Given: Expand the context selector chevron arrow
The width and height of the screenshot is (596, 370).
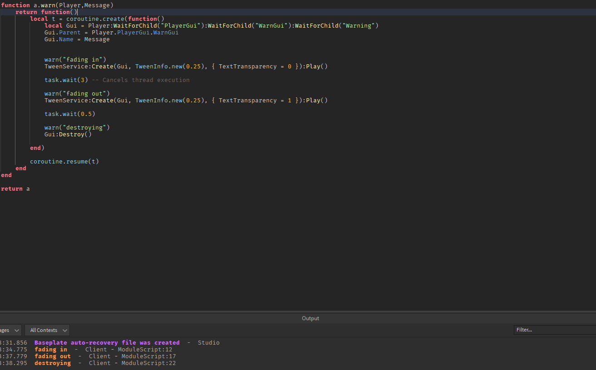Looking at the screenshot, I should [64, 330].
